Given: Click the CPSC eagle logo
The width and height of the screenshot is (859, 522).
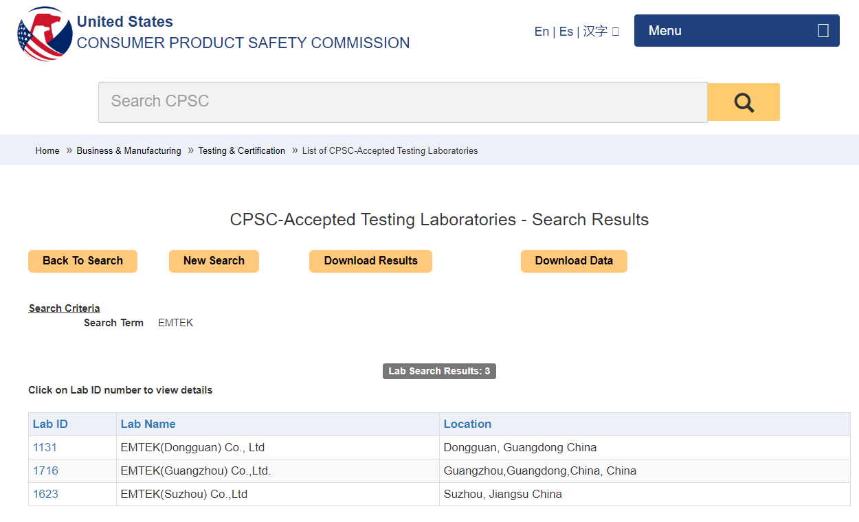Looking at the screenshot, I should 45,33.
